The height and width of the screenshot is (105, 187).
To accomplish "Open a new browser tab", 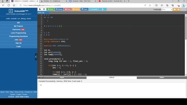I will coord(129,1).
